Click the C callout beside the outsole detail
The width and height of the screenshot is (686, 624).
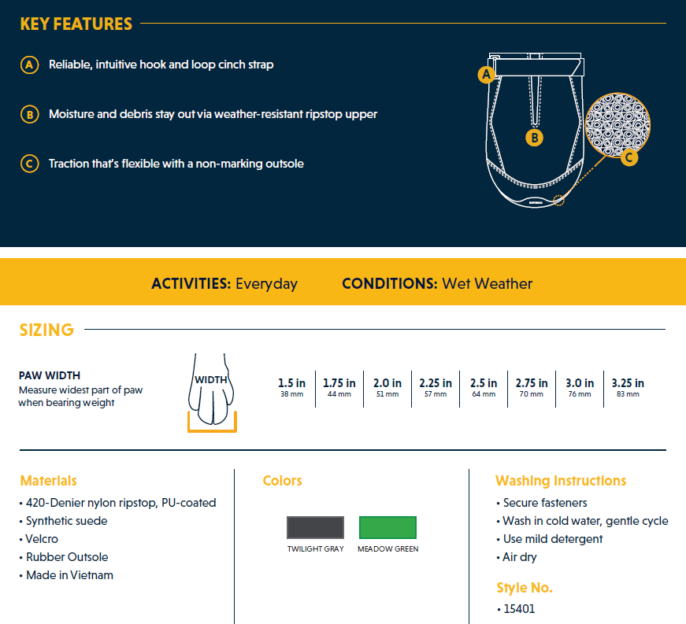tap(629, 157)
